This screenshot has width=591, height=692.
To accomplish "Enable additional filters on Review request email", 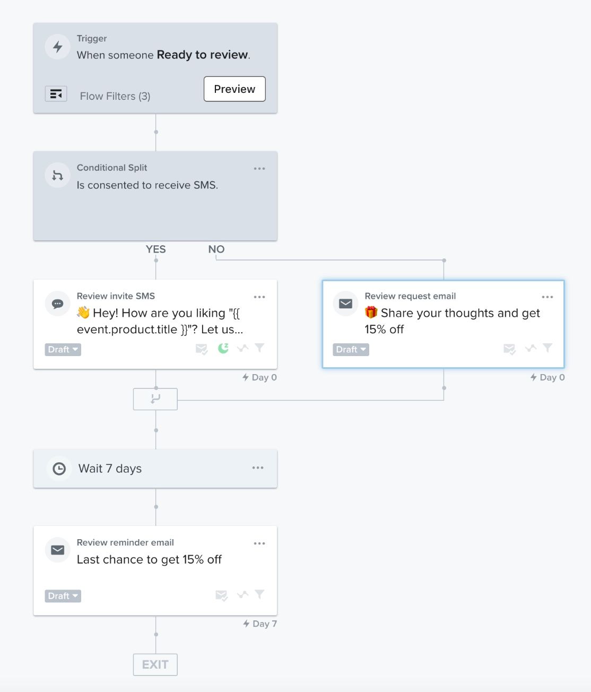I will click(547, 348).
